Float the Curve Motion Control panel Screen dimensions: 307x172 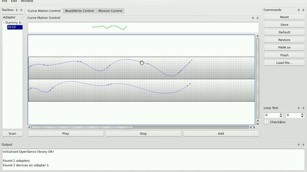[253, 18]
